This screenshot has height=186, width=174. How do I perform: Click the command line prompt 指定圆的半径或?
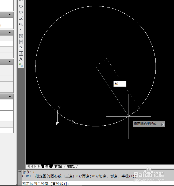click(45, 184)
